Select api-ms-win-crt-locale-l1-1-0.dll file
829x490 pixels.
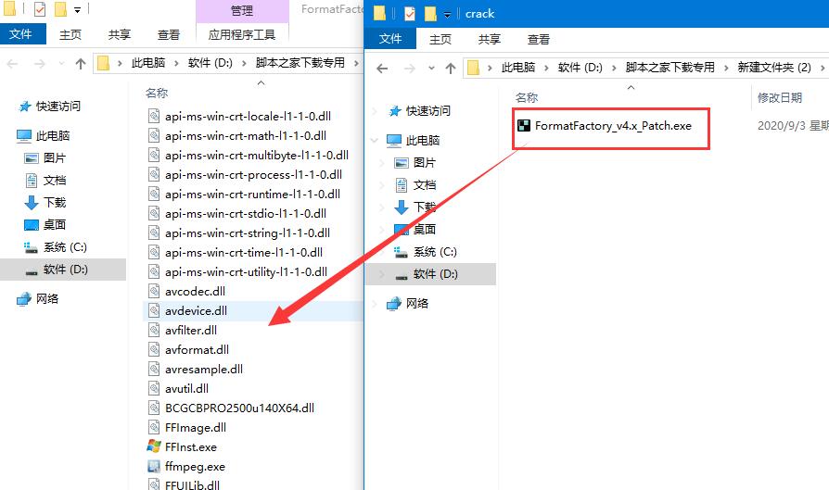click(248, 116)
